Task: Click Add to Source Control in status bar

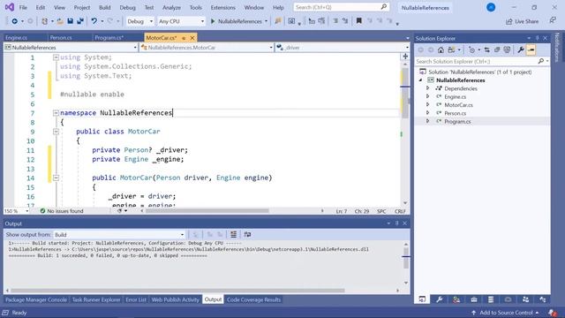Action: pos(505,313)
